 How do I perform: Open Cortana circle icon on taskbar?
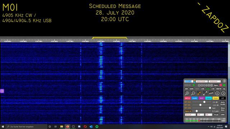pos(50,126)
